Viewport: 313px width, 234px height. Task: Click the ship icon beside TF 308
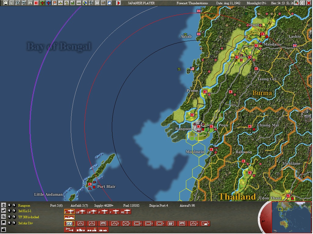click(3, 217)
